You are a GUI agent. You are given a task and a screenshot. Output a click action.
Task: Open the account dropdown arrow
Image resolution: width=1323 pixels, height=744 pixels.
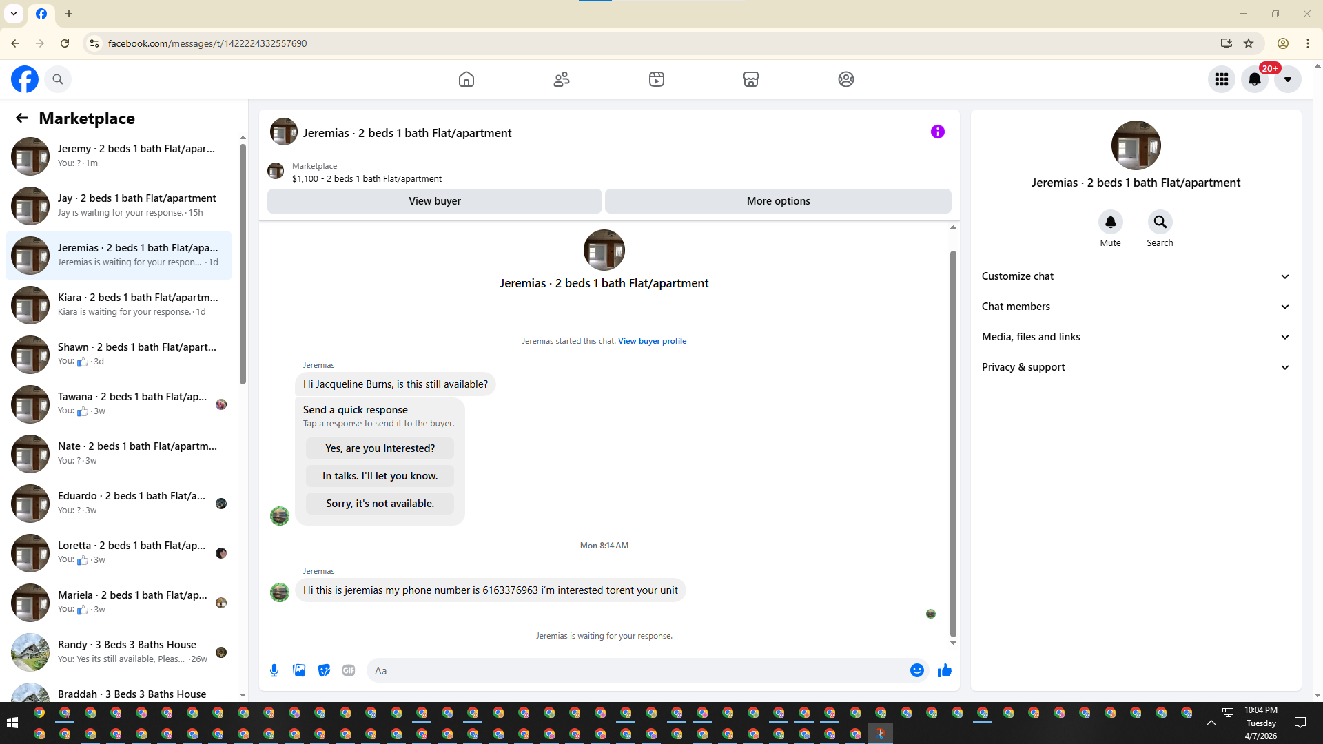[1288, 79]
